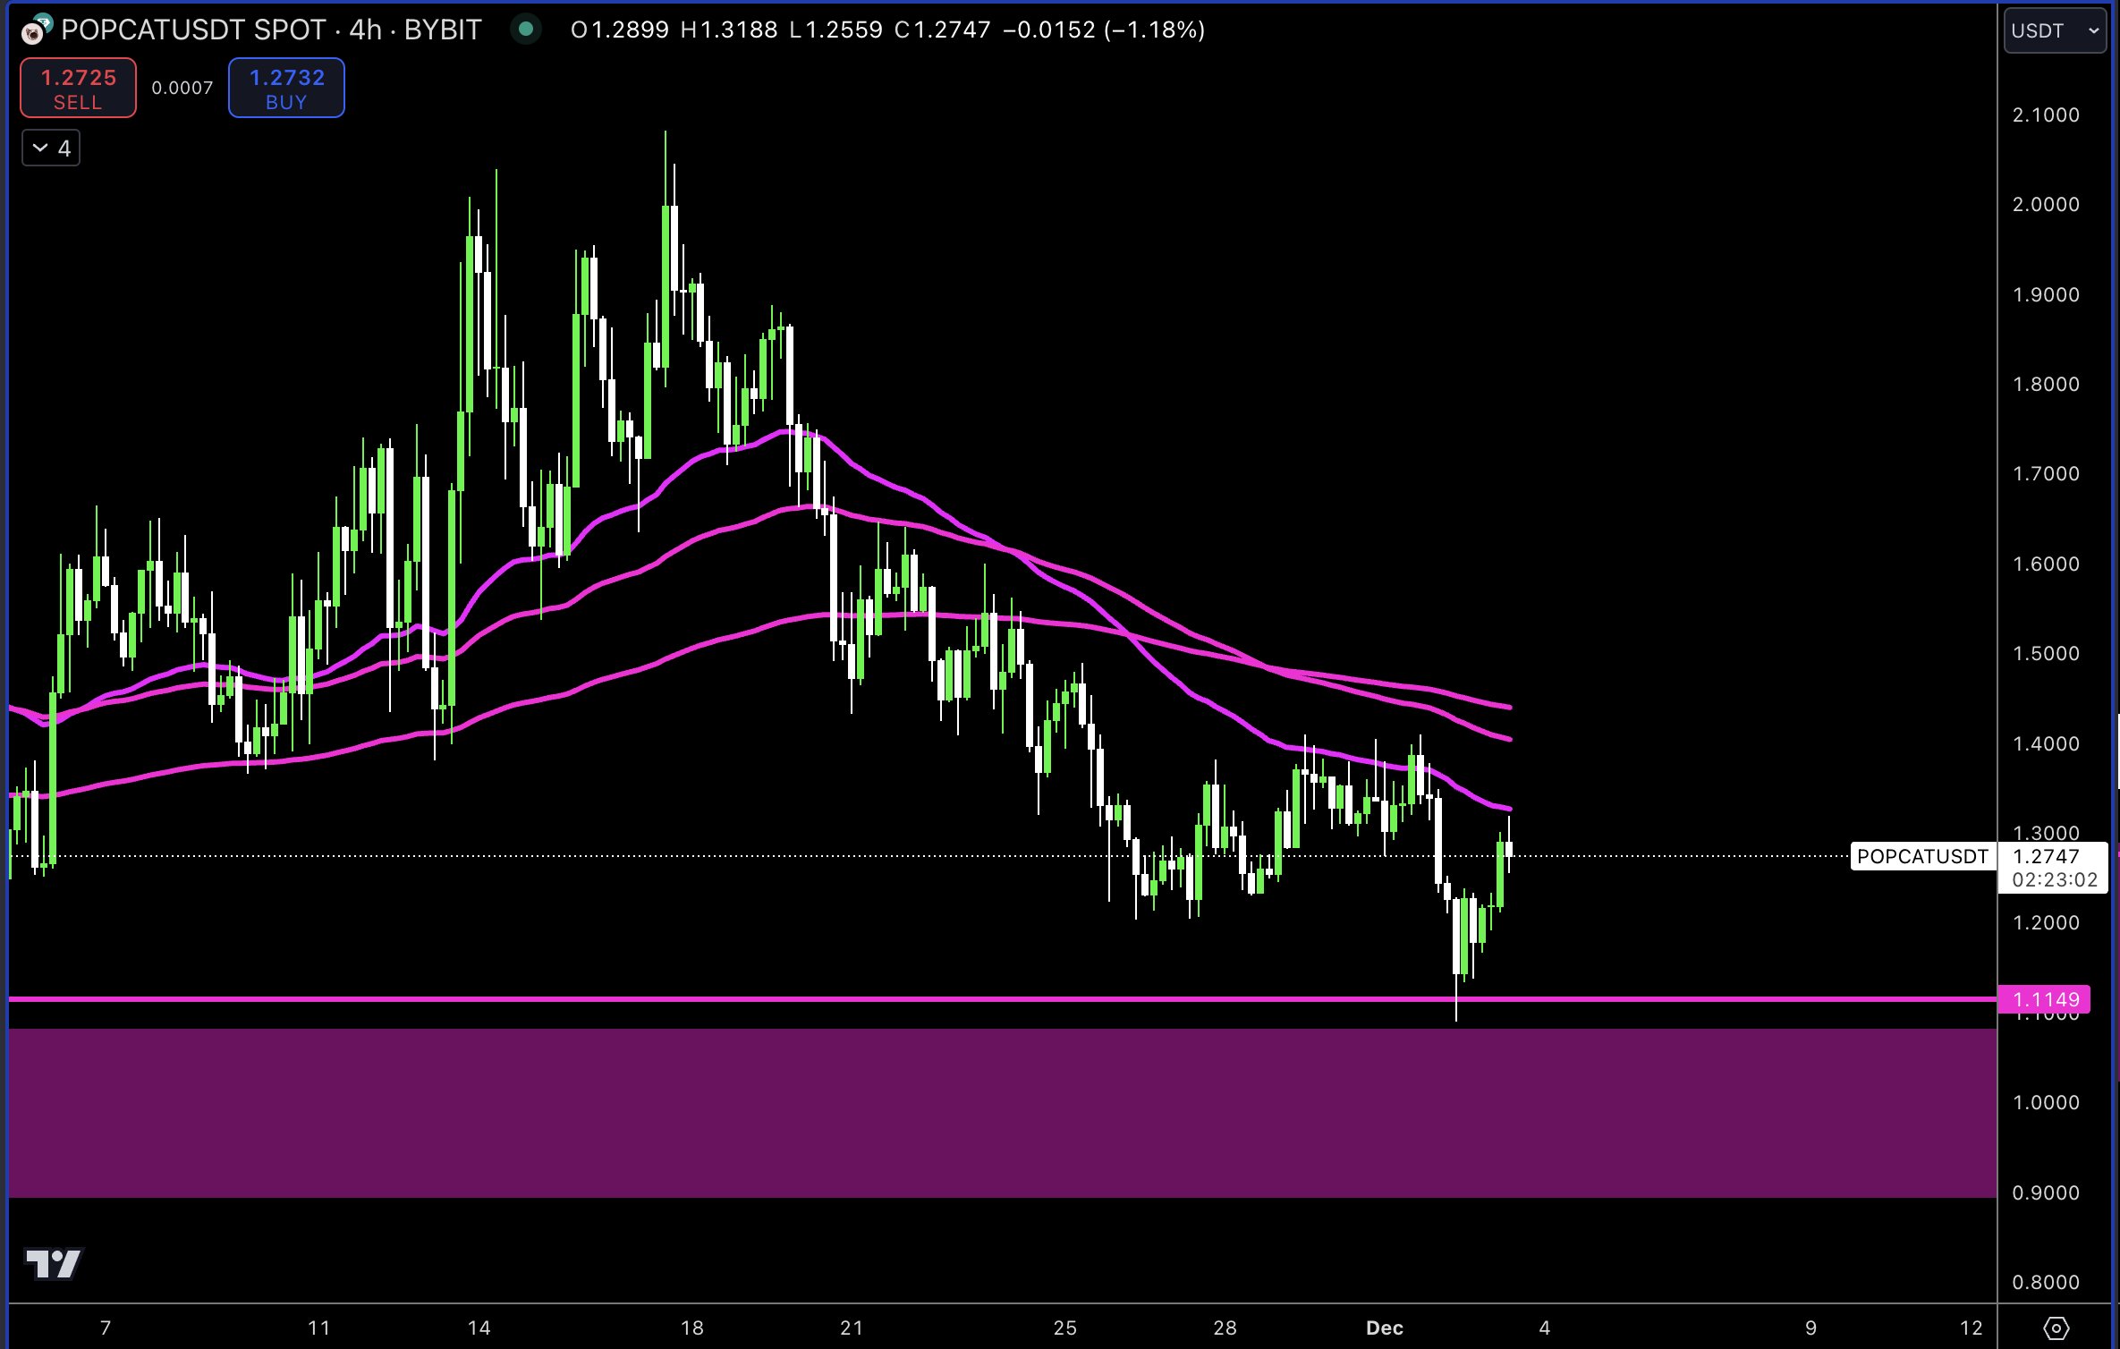
Task: Click the H1.3188 high value
Action: click(729, 30)
